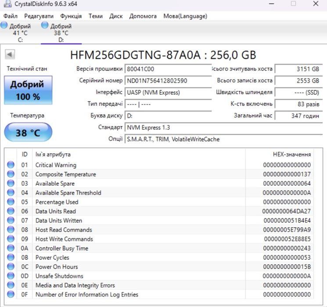Open the Теми menu

click(x=96, y=16)
